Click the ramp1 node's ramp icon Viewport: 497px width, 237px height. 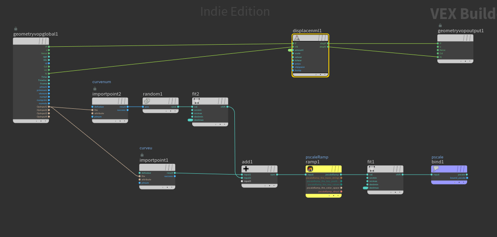[310, 169]
